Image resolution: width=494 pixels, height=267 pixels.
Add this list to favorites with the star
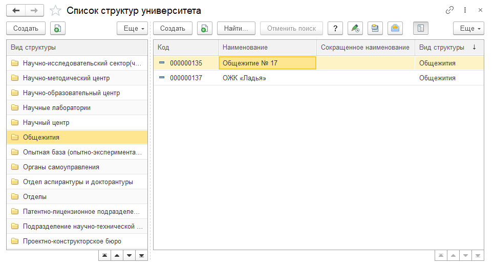(55, 10)
